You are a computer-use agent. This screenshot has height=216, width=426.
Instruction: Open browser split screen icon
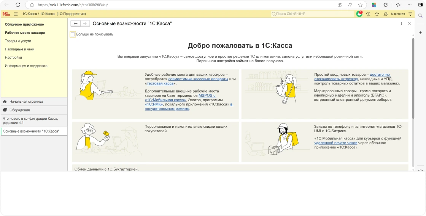pos(340,5)
